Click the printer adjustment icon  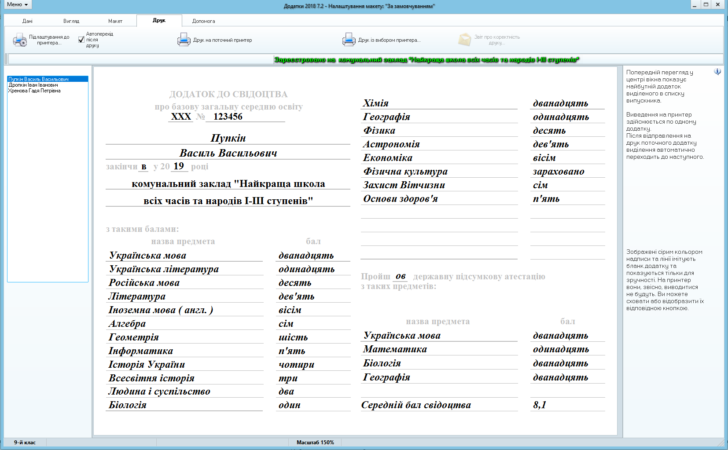pyautogui.click(x=20, y=40)
